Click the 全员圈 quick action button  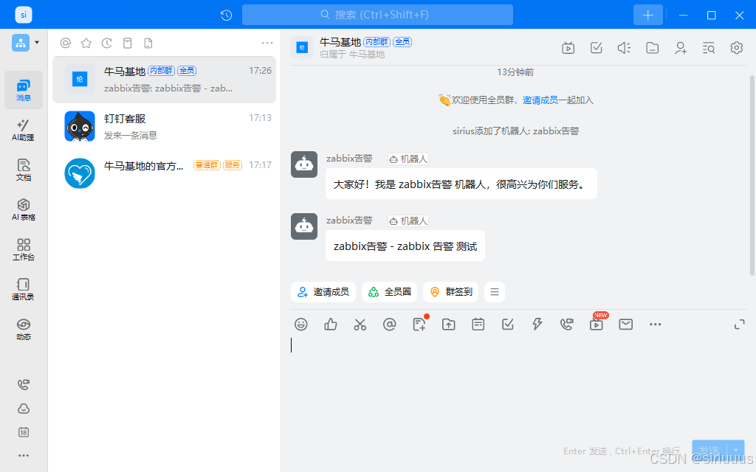[x=390, y=292]
